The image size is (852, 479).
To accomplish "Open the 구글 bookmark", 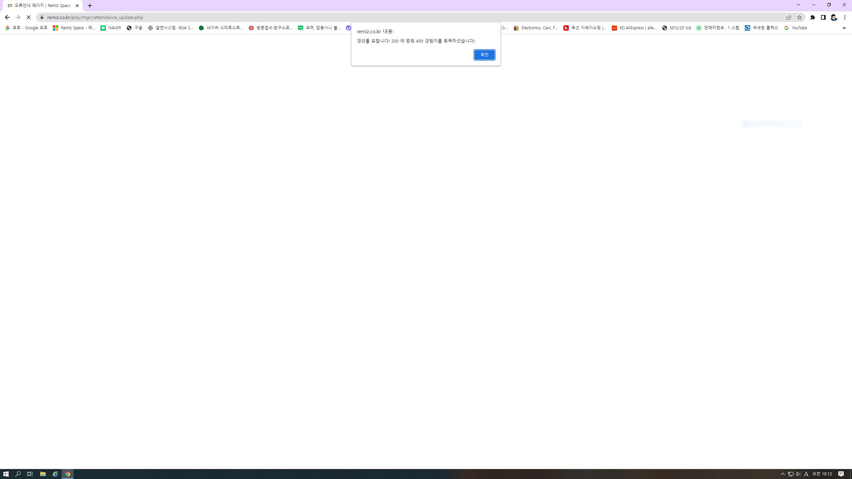I will (x=134, y=28).
